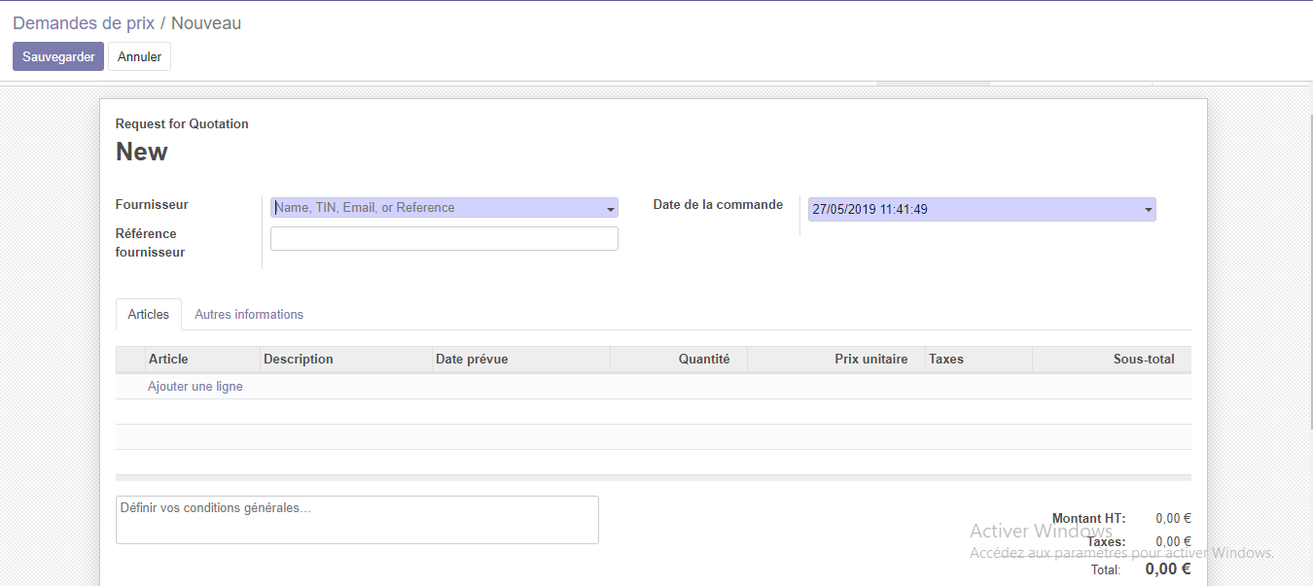Image resolution: width=1313 pixels, height=586 pixels.
Task: Sort by the Taxes column header
Action: [x=946, y=359]
